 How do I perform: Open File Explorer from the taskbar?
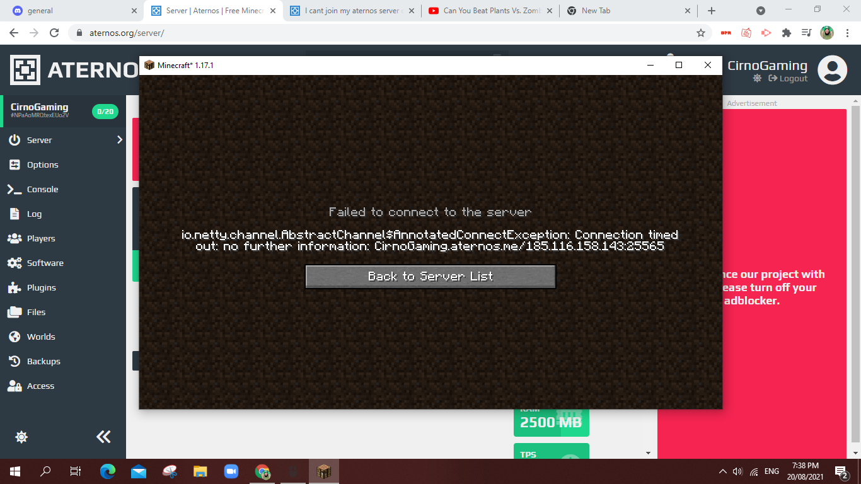click(x=200, y=471)
